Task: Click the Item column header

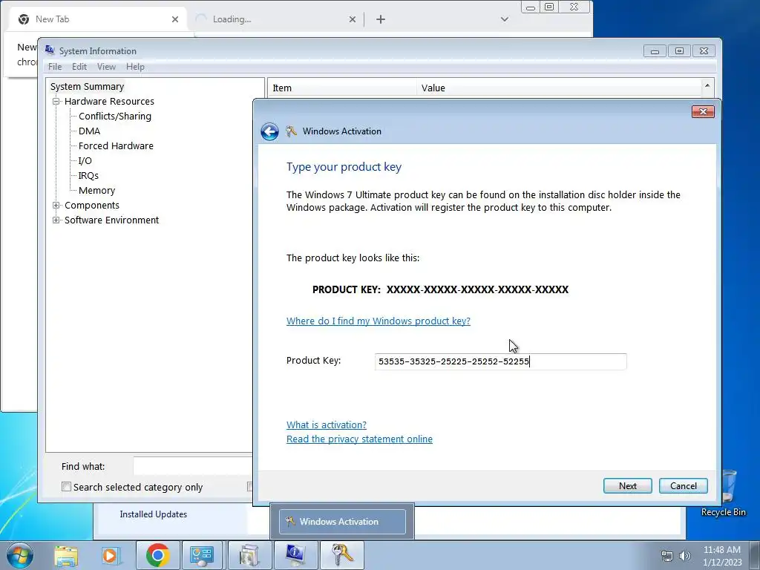Action: 341,88
